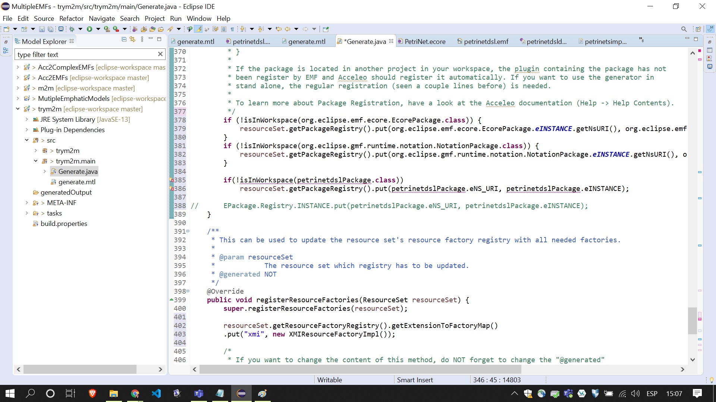Expand JRE System Library node
This screenshot has width=716, height=402.
[27, 119]
